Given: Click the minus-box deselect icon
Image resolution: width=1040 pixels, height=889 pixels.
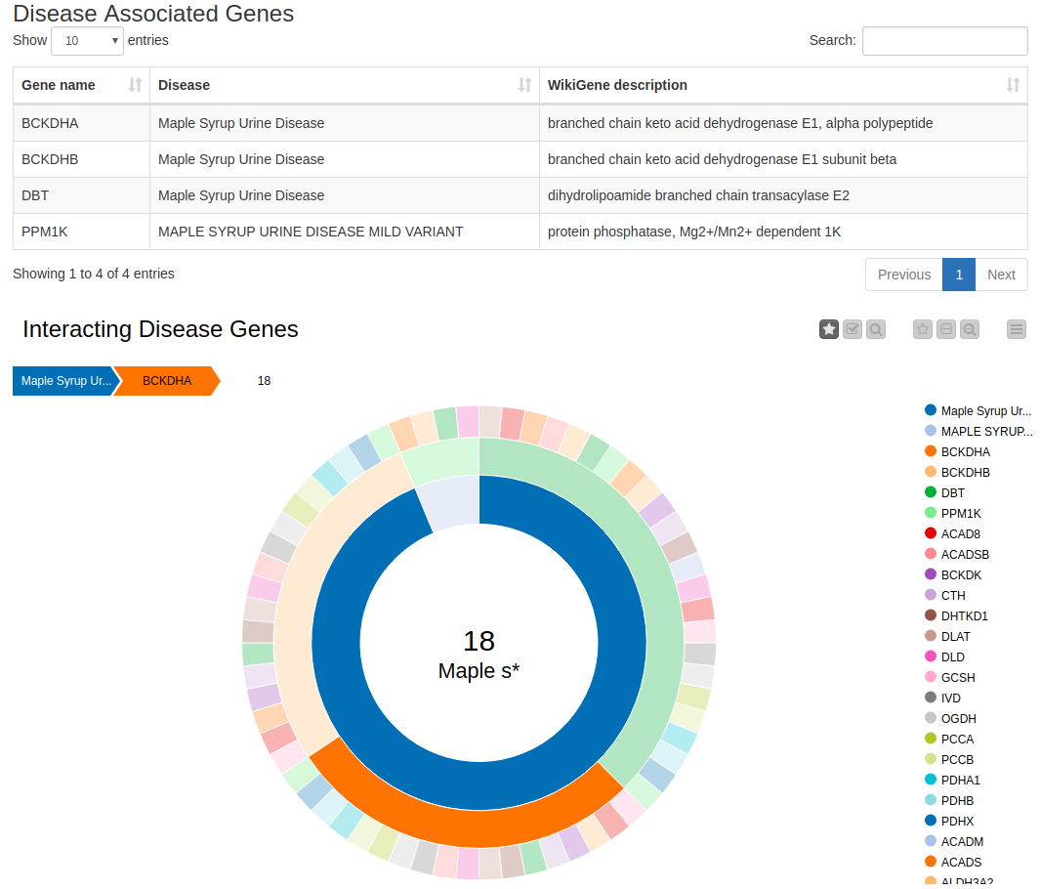Looking at the screenshot, I should click(946, 329).
